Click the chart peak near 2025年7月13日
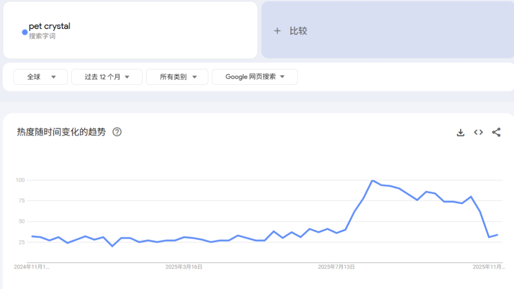 coord(374,181)
